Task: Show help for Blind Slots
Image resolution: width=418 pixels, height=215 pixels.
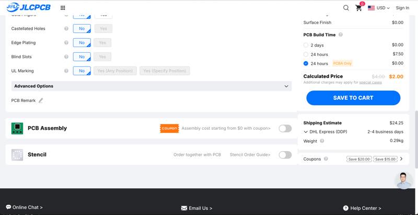Action: 66,57
